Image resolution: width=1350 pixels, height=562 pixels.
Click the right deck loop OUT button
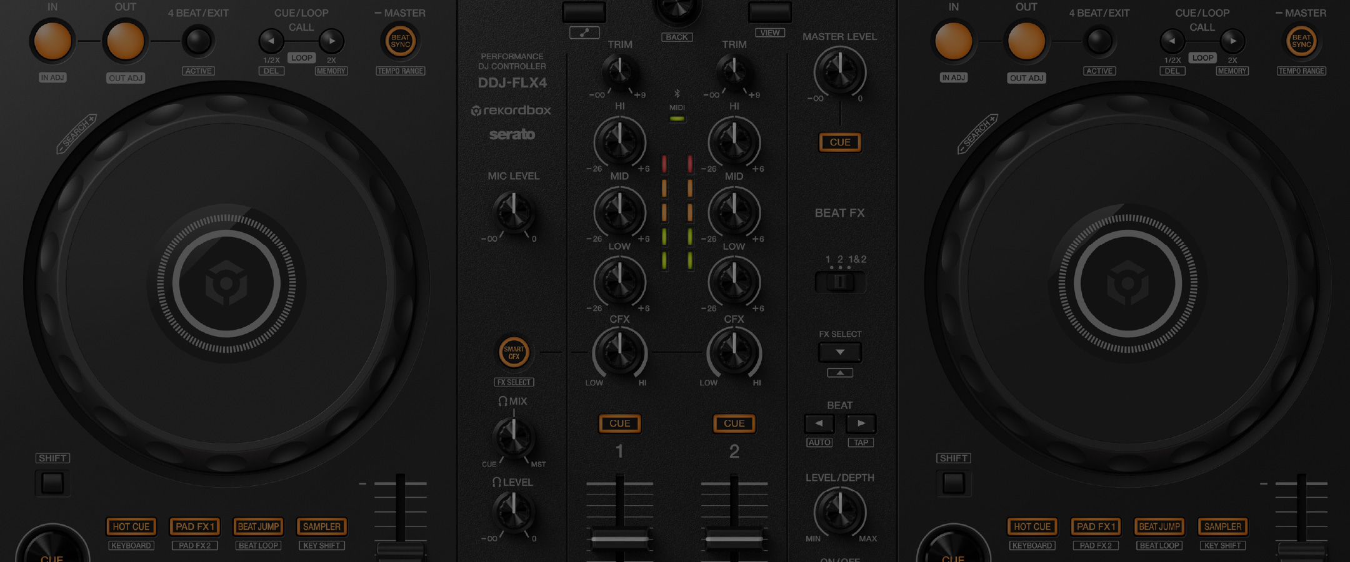pos(1026,41)
